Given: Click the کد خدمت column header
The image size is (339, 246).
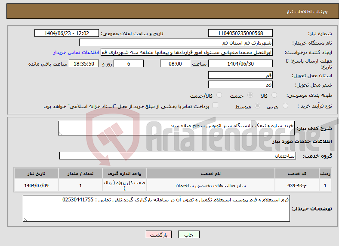Looking at the screenshot, I should tap(297, 174).
